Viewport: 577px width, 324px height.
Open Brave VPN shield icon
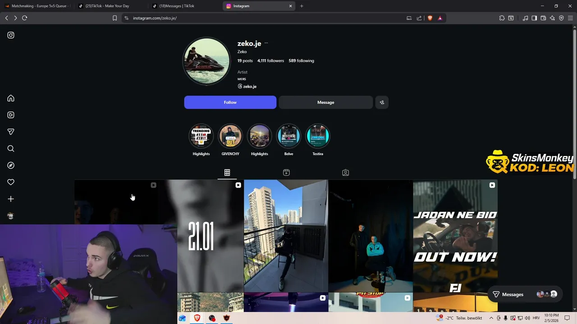click(x=561, y=18)
